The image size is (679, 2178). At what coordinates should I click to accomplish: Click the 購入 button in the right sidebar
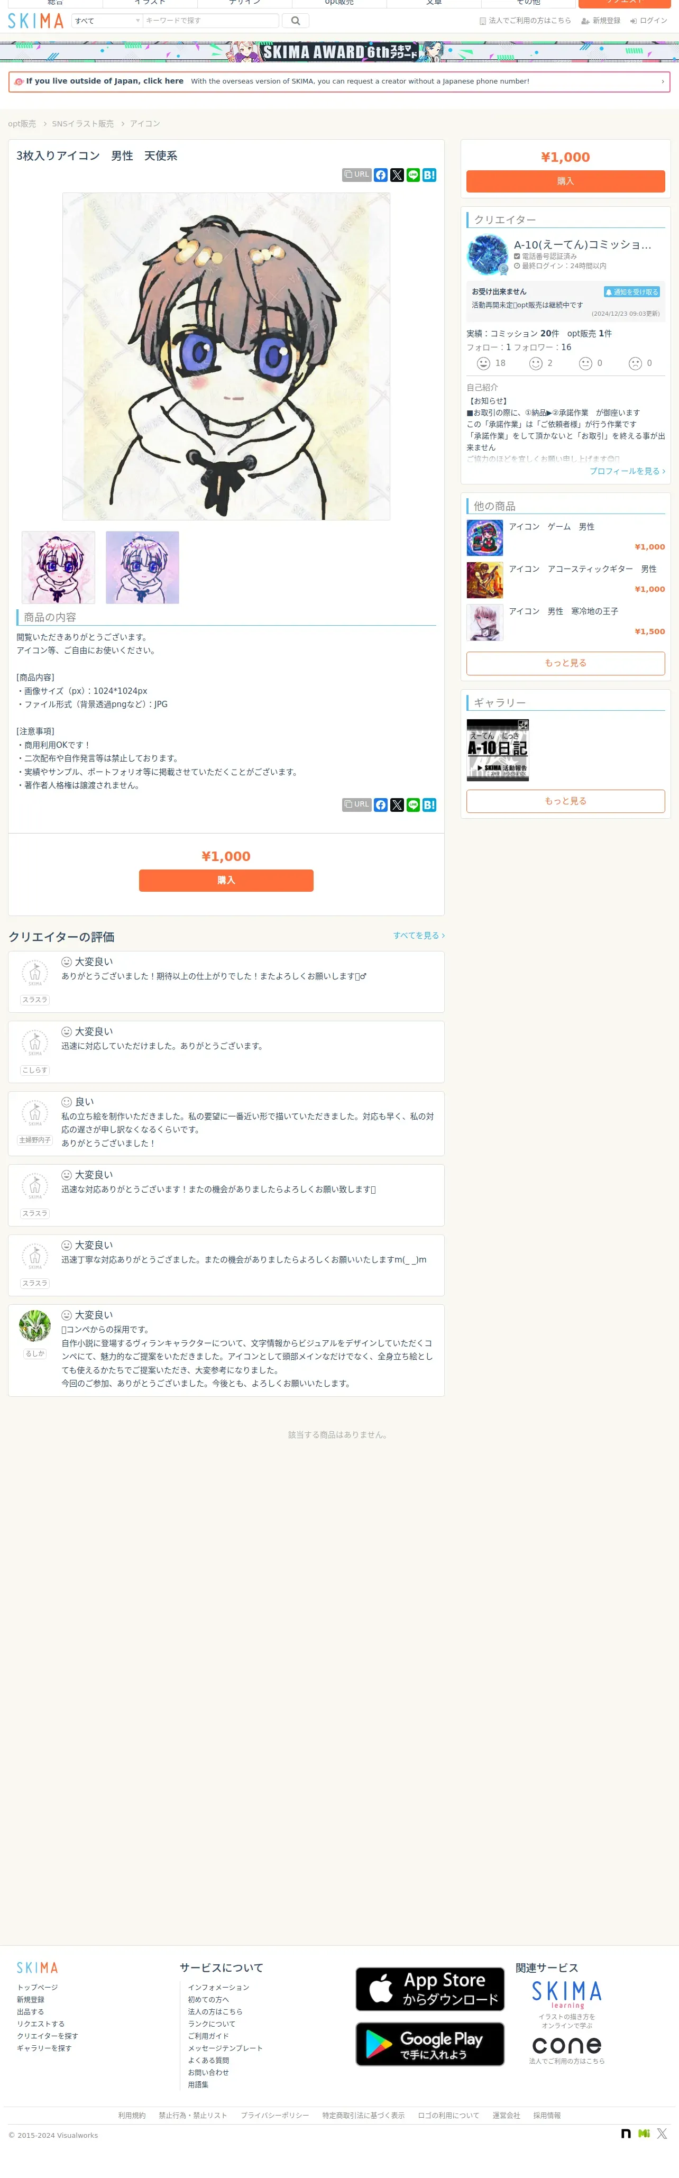click(x=565, y=181)
